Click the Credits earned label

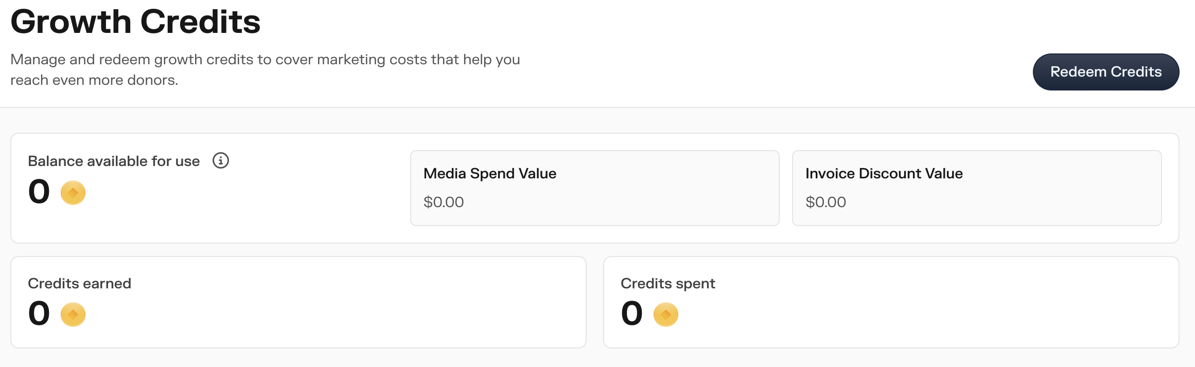point(80,283)
